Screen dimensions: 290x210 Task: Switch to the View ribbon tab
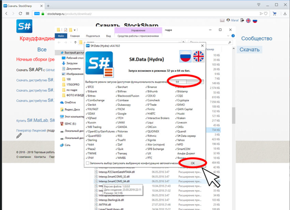108,36
